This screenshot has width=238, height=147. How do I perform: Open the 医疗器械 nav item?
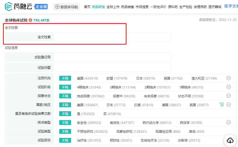tap(215, 7)
